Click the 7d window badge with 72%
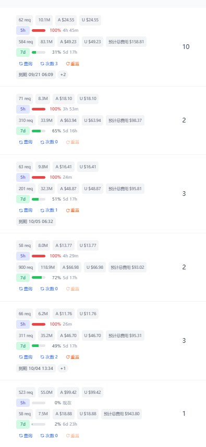Image resolution: width=206 pixels, height=447 pixels. [23, 278]
